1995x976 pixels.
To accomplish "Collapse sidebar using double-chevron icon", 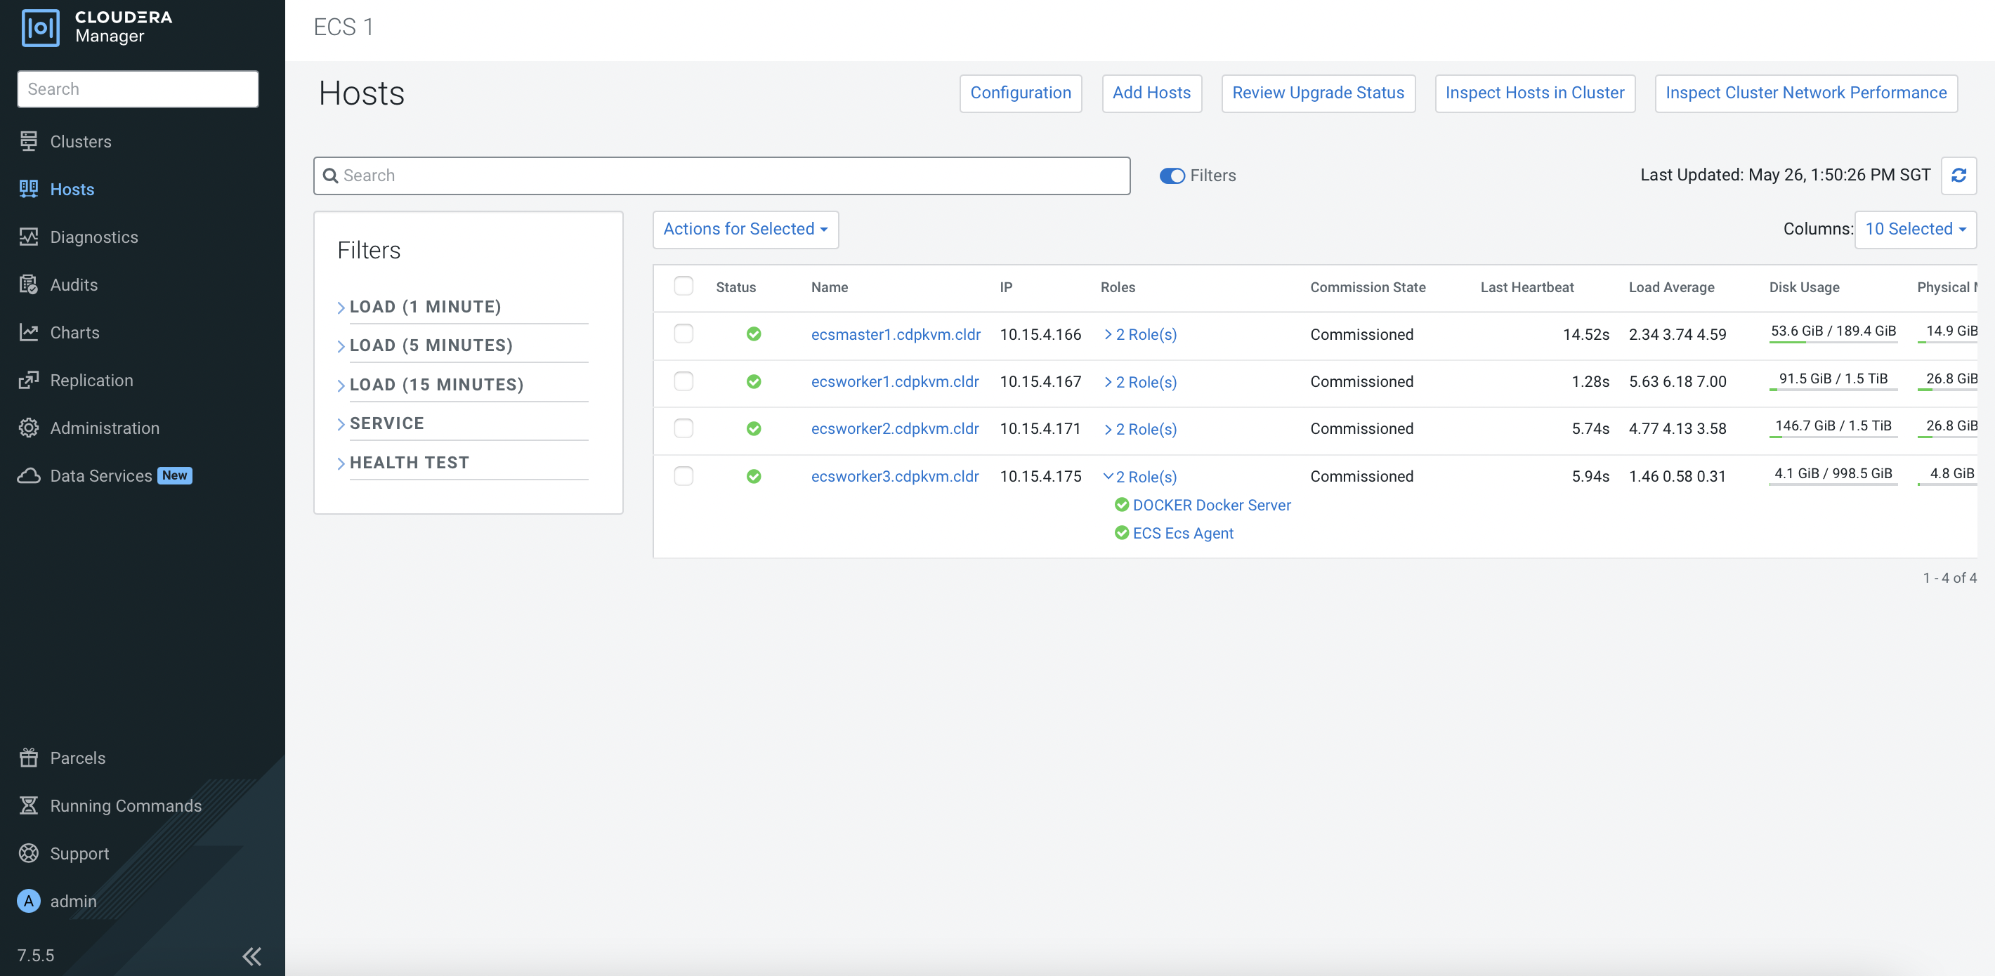I will pos(251,956).
